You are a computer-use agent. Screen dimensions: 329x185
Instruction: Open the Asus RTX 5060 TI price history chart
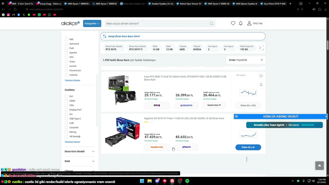tap(248, 92)
